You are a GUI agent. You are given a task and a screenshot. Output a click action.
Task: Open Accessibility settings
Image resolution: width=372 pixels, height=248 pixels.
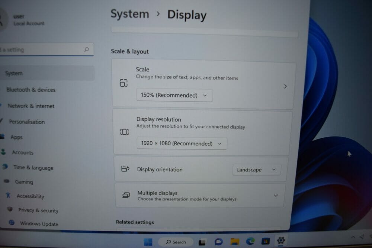pos(31,196)
